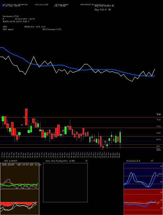Click the last green candlestick on the right
This screenshot has height=215, width=163.
[120, 137]
